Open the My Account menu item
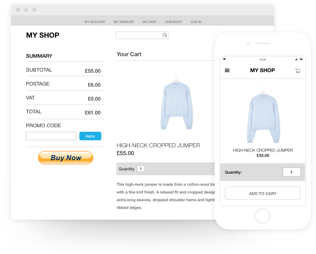 click(x=95, y=22)
